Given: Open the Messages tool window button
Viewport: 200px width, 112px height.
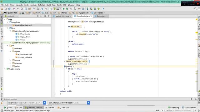Looking at the screenshot, I should click(63, 108).
